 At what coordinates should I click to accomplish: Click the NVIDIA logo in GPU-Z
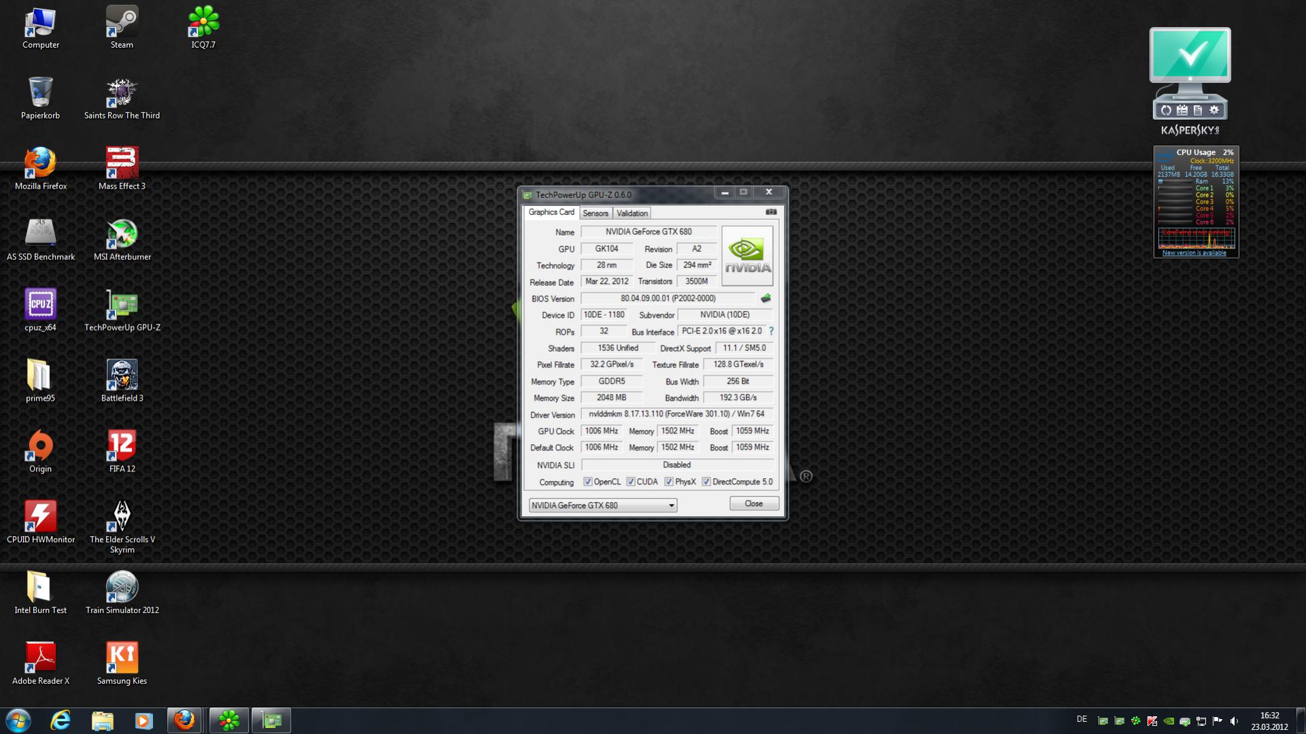point(747,256)
